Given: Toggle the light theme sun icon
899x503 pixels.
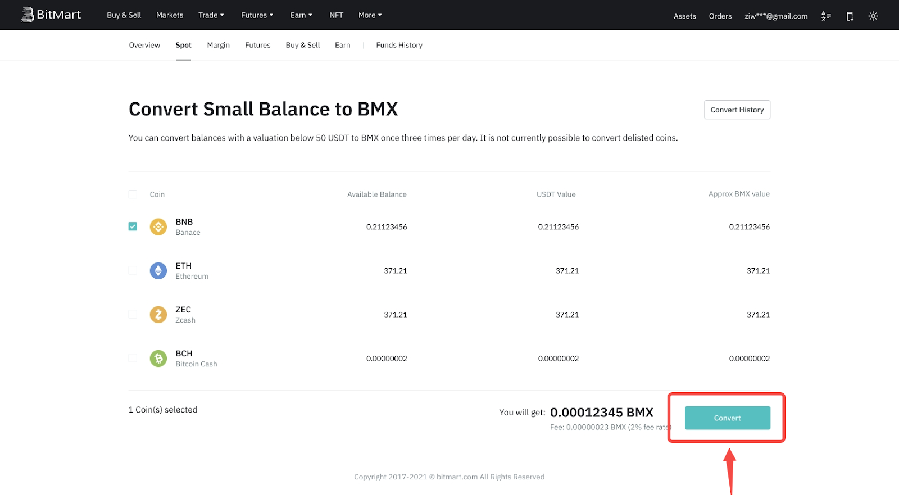Looking at the screenshot, I should tap(873, 16).
